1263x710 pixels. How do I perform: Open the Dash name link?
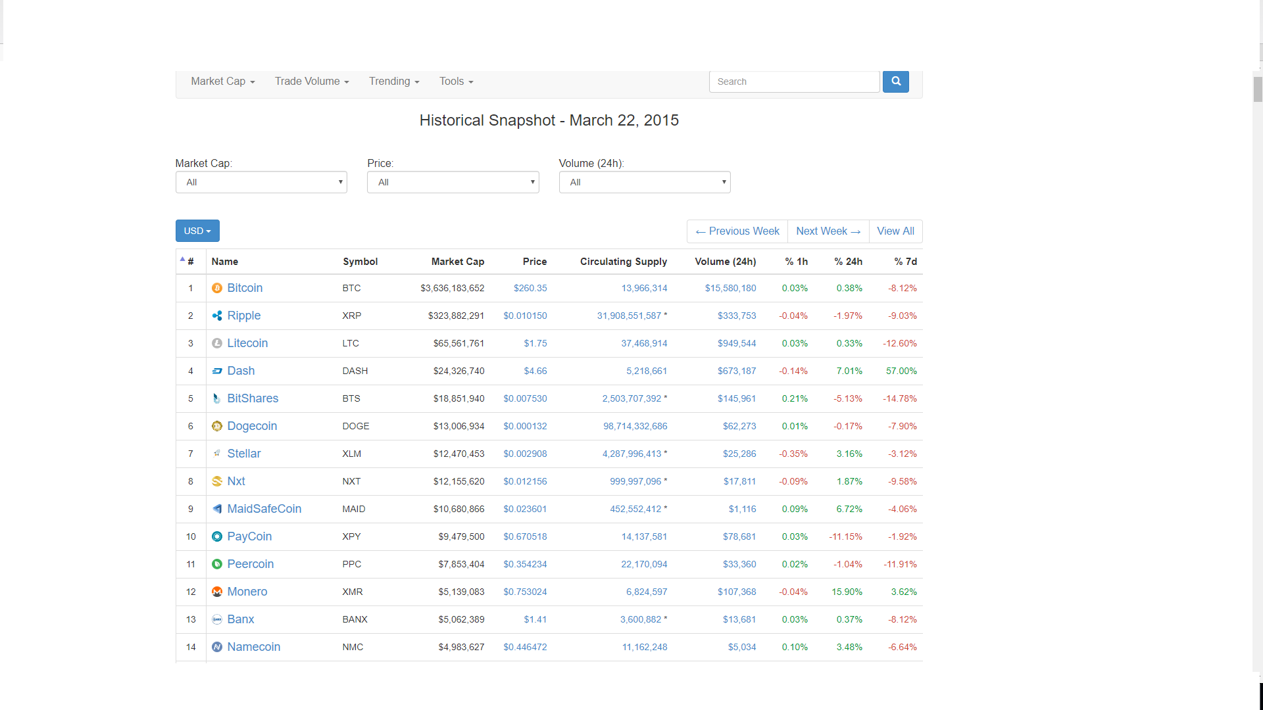click(241, 371)
